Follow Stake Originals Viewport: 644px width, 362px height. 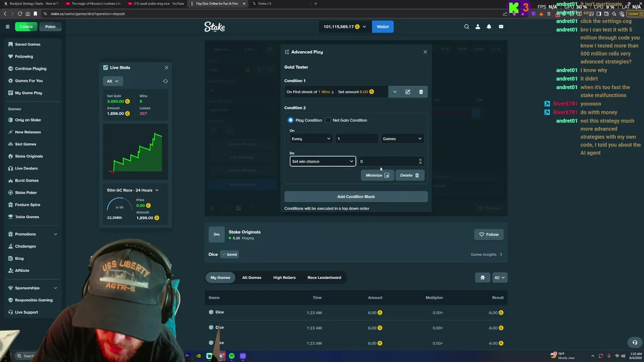point(489,234)
